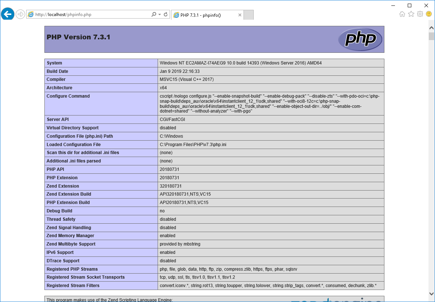435x302 pixels.
Task: Click the 'C:\Windows' path value
Action: (x=171, y=136)
